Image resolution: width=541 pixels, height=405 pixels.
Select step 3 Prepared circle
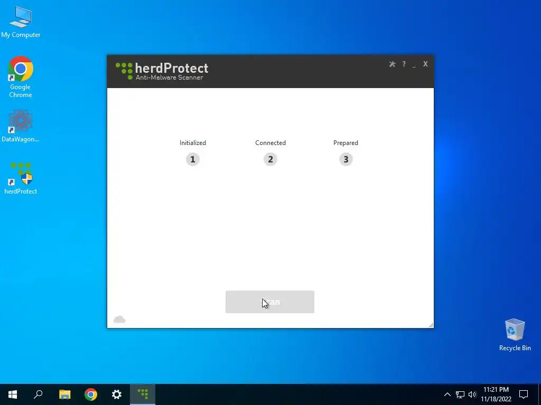click(x=346, y=159)
